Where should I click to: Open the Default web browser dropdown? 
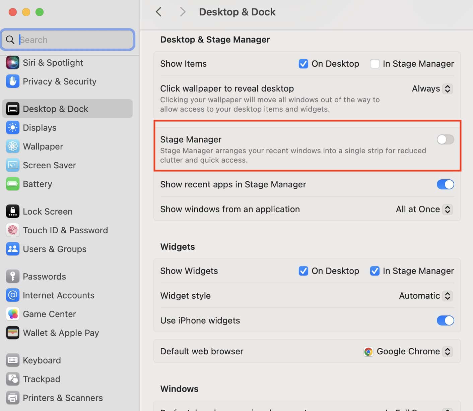(x=408, y=351)
